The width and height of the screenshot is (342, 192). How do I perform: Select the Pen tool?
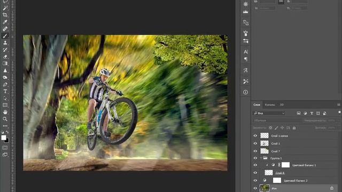click(5, 84)
